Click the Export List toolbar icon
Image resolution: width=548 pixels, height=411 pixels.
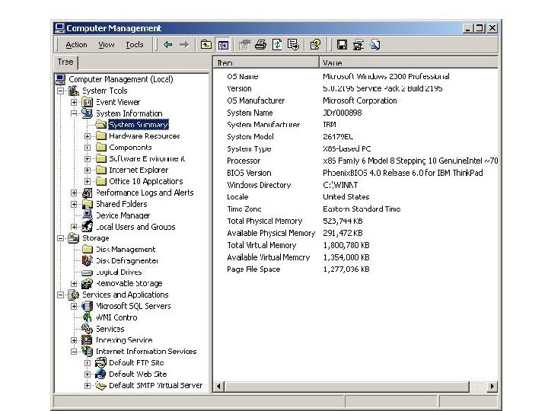[293, 45]
